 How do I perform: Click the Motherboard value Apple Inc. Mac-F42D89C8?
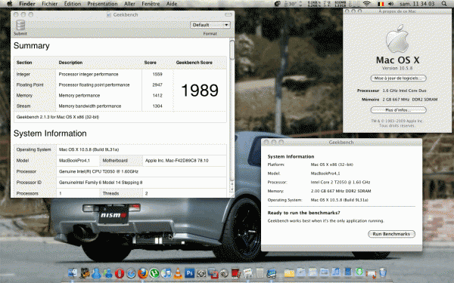[x=176, y=161]
